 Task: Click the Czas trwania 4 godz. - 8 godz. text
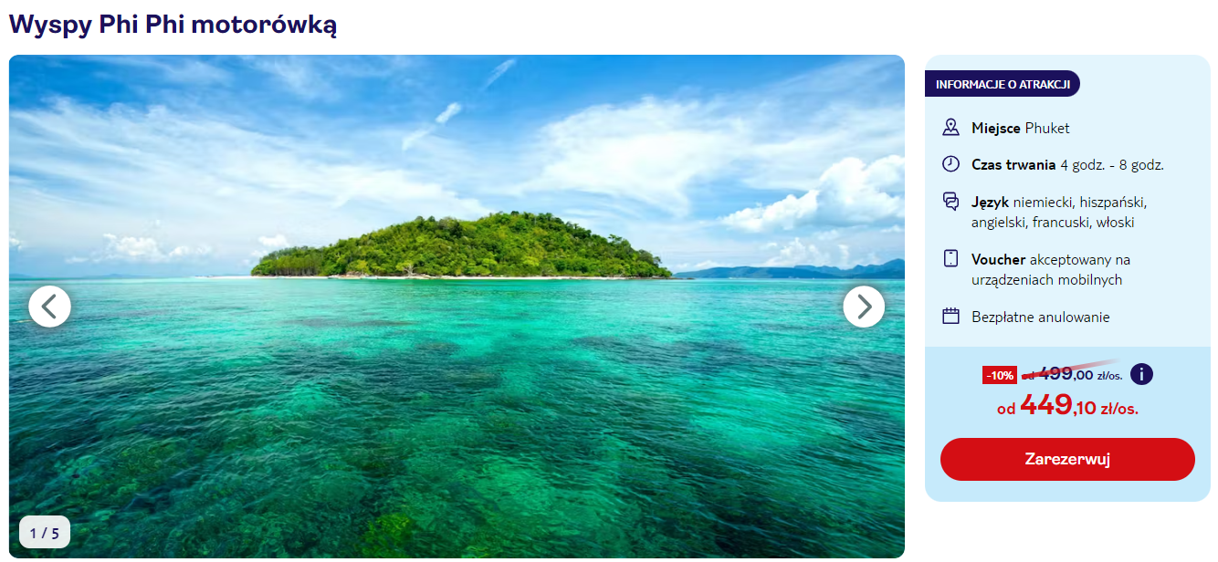pos(1067,164)
